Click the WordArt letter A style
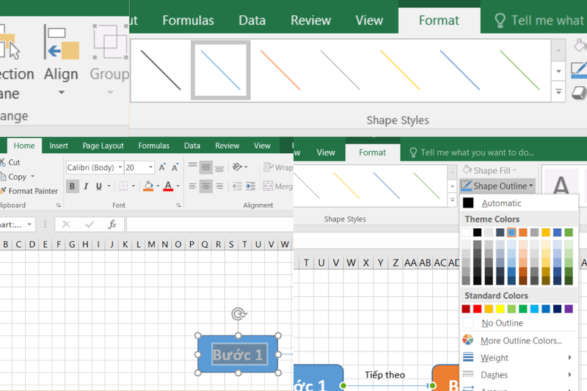 pyautogui.click(x=561, y=183)
